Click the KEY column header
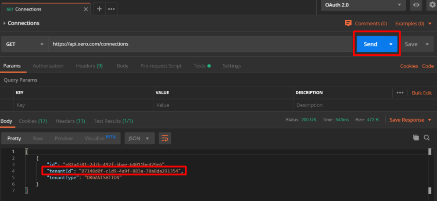 tap(19, 93)
